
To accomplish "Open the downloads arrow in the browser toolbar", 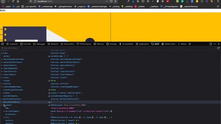I will (133, 1).
